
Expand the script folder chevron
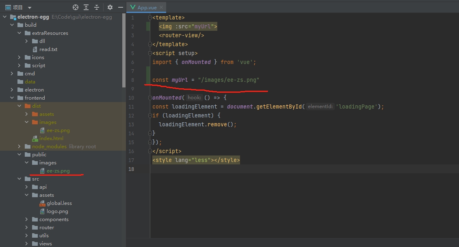click(19, 66)
